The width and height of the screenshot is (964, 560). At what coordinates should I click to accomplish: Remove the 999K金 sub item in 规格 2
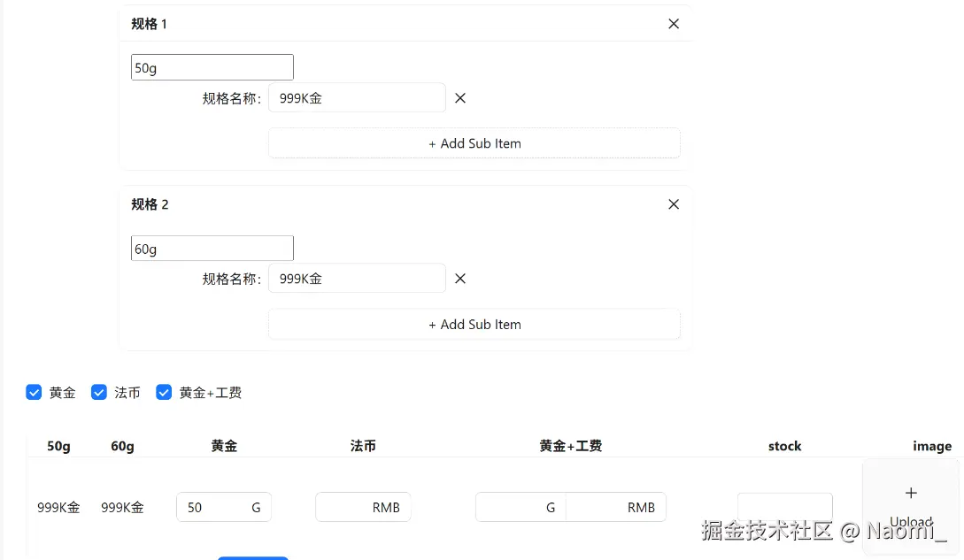pos(459,279)
